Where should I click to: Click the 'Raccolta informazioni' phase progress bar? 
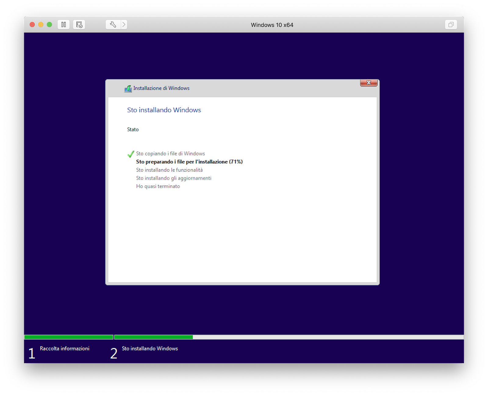(69, 337)
